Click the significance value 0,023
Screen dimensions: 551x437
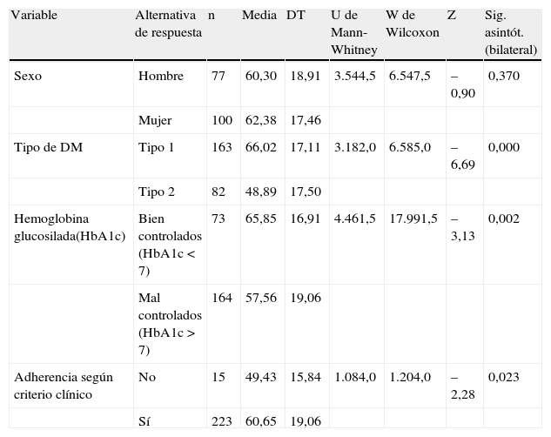coord(504,377)
